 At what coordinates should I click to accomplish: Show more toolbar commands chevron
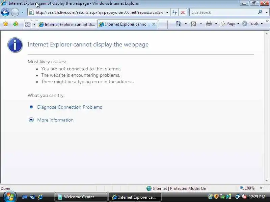[267, 21]
